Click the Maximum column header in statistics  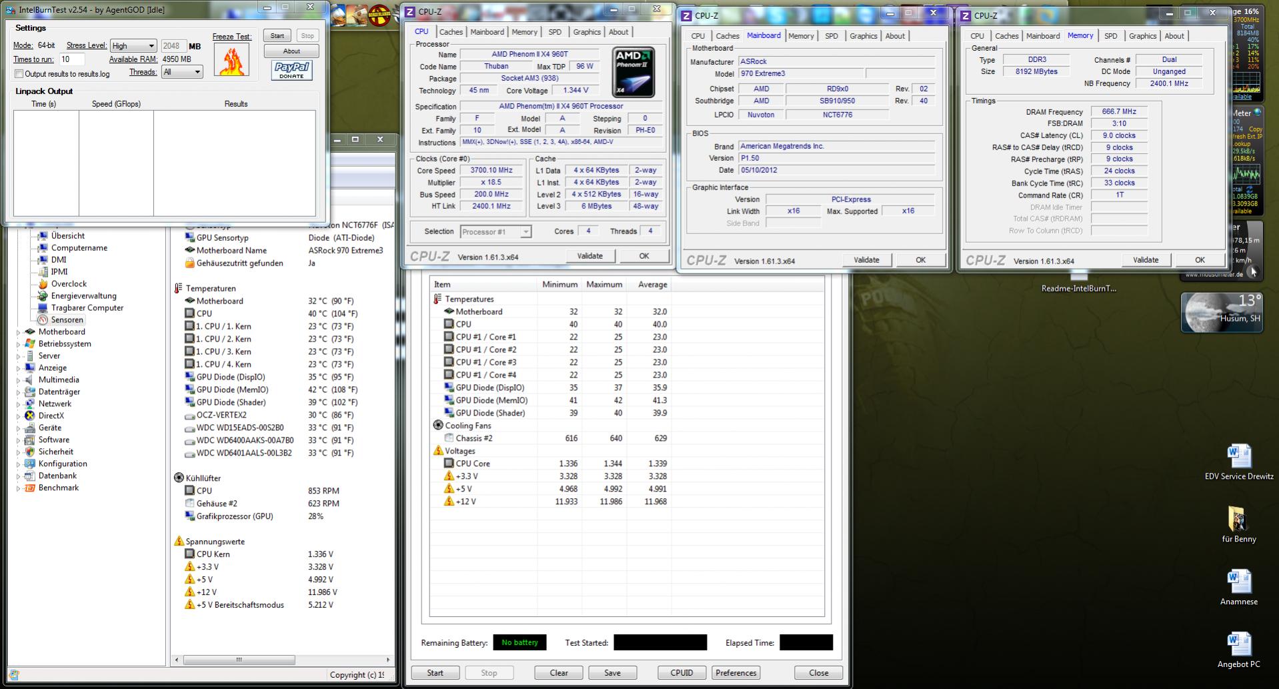pos(603,284)
